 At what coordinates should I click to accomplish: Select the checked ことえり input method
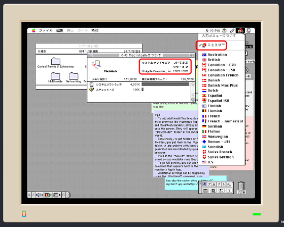click(222, 45)
